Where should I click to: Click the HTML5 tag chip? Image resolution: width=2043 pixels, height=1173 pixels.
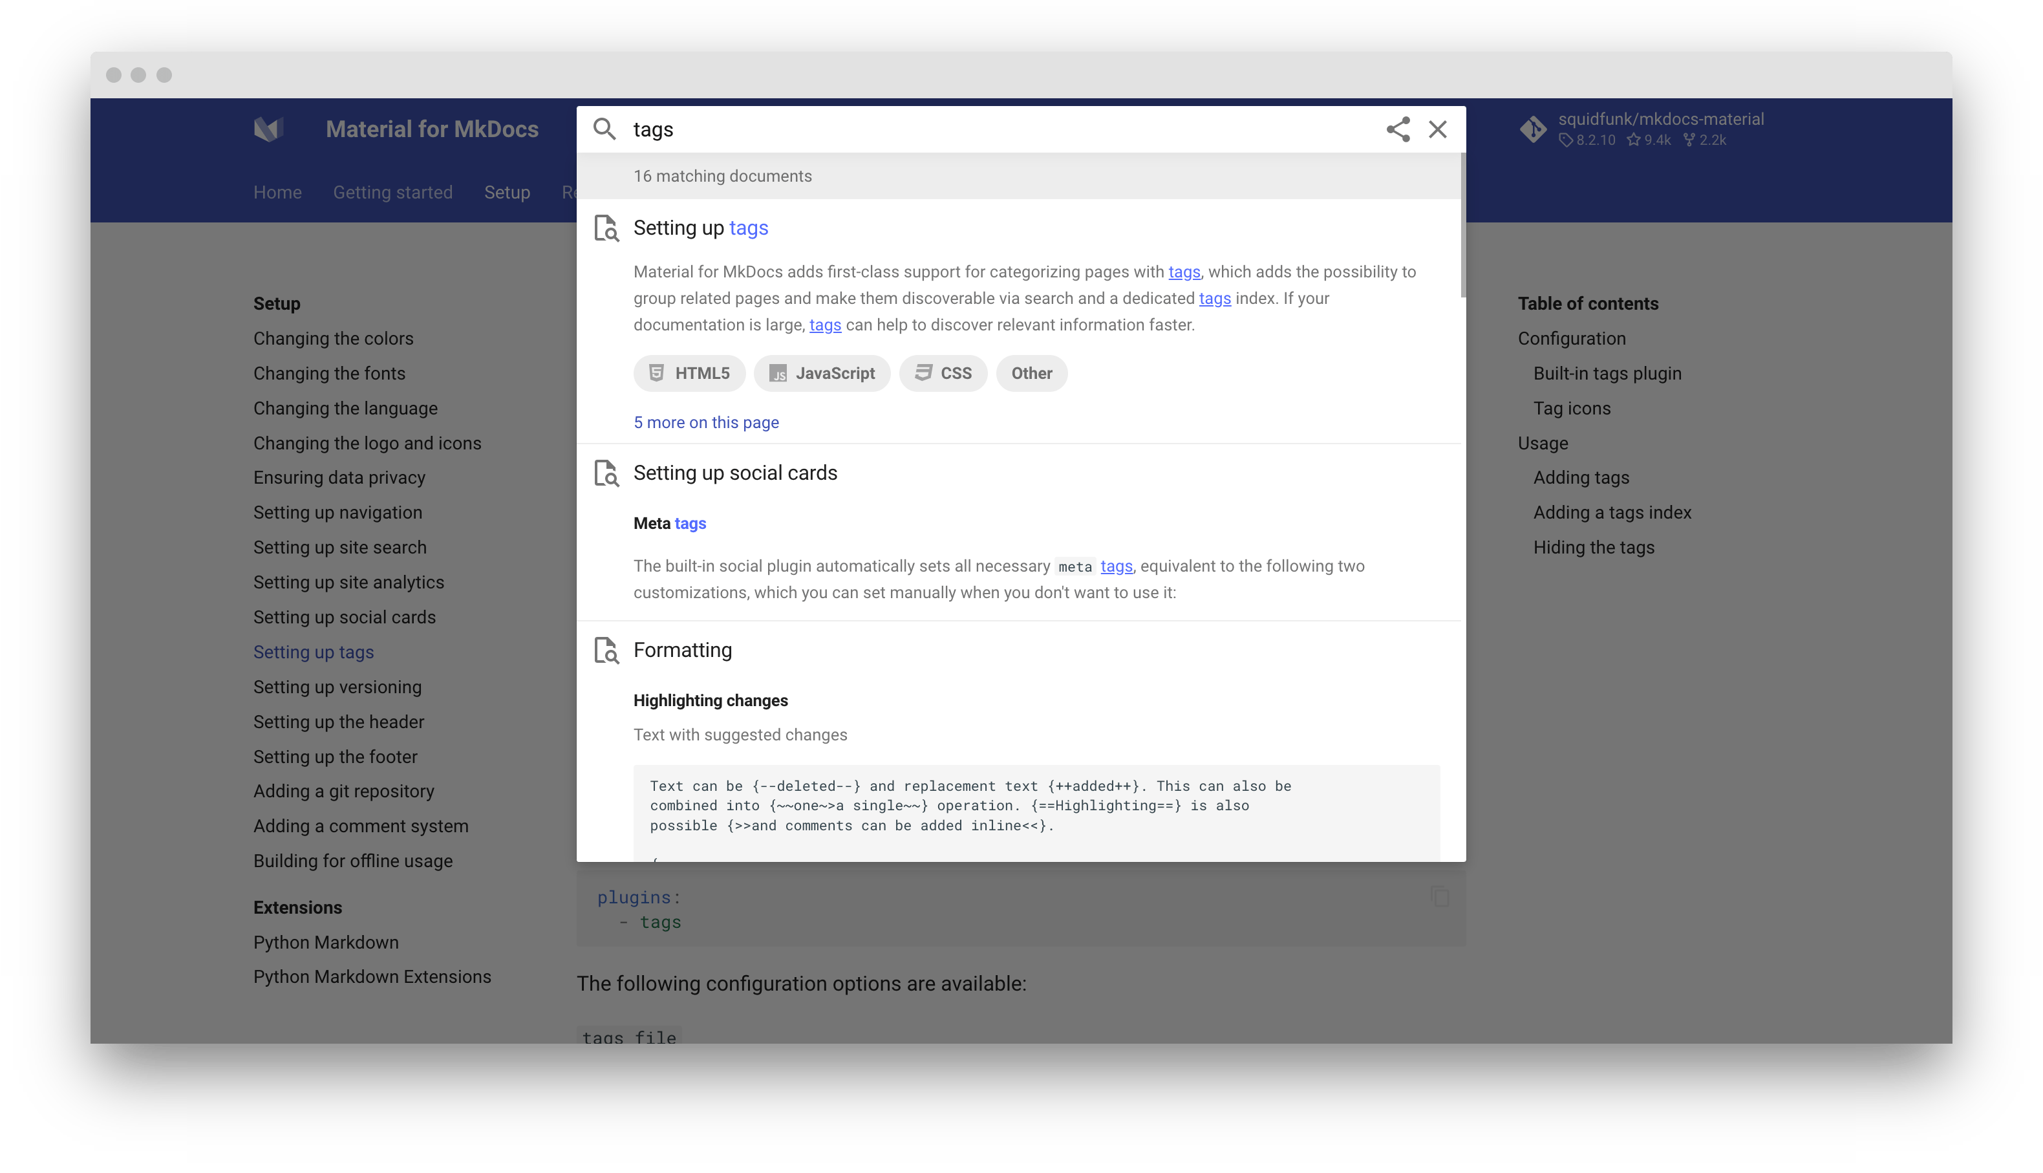coord(689,373)
